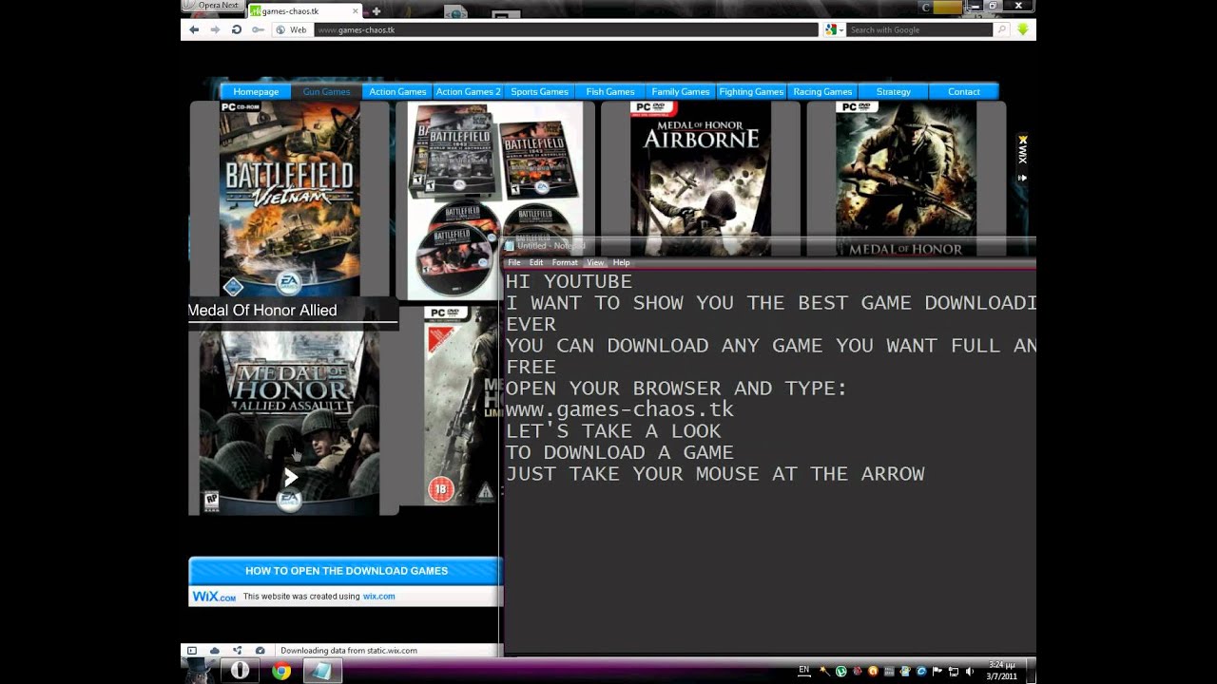The height and width of the screenshot is (684, 1217).
Task: Click the Web globe badge in address bar
Action: pos(292,29)
